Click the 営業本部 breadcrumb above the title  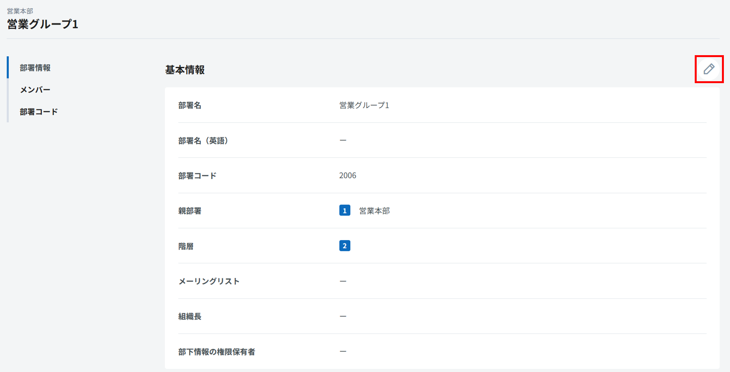pyautogui.click(x=20, y=11)
